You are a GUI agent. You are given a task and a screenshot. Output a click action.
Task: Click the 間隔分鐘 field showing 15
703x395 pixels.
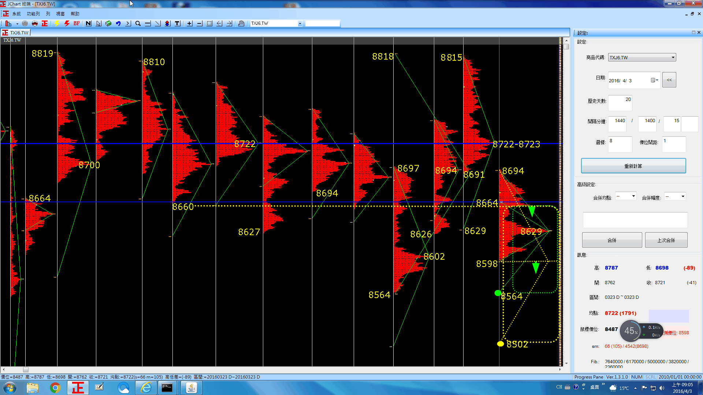pyautogui.click(x=672, y=124)
